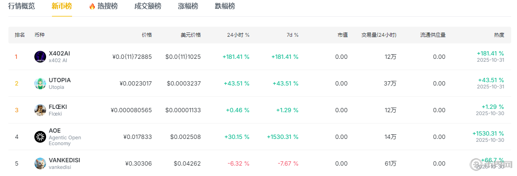
Task: Click the X402AI coin logo icon
Action: (x=40, y=57)
